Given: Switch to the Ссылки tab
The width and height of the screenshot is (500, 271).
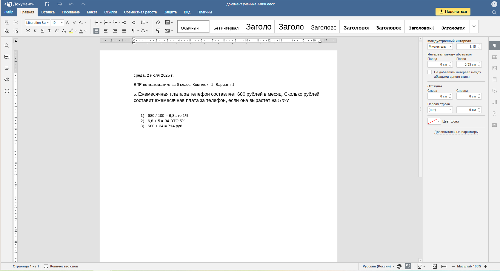Looking at the screenshot, I should tap(110, 12).
